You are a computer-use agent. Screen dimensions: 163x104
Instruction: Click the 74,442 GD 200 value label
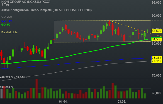(x=157, y=61)
